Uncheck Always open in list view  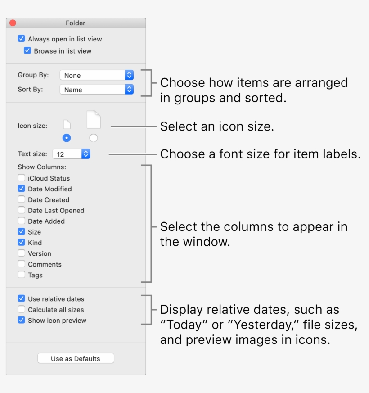coord(21,39)
